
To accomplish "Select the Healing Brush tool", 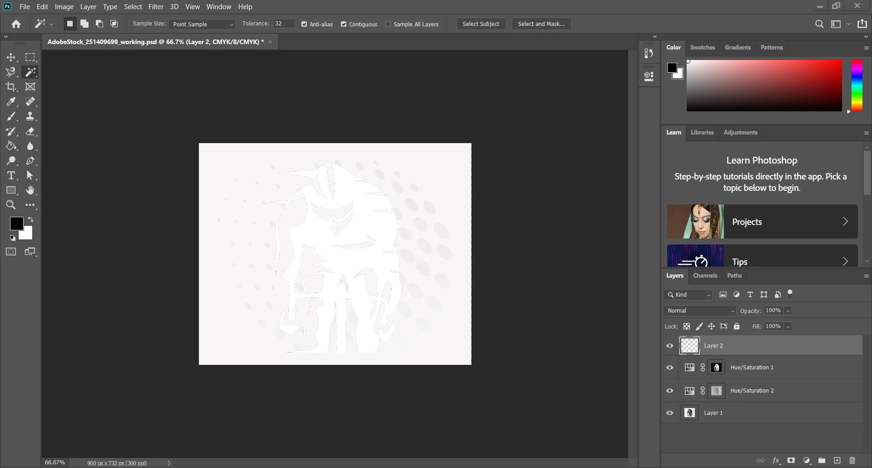I will pos(30,101).
